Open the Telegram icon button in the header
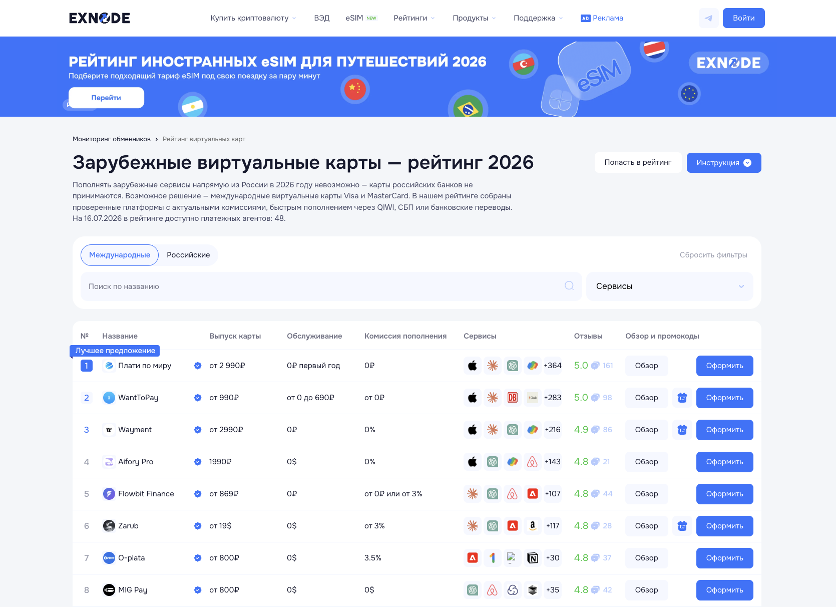The width and height of the screenshot is (836, 607). click(x=708, y=18)
